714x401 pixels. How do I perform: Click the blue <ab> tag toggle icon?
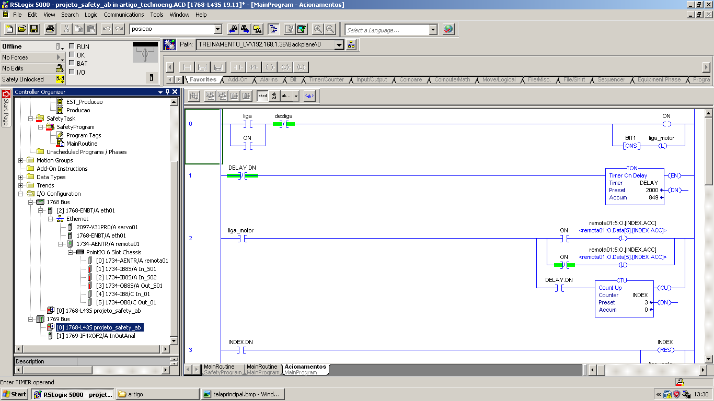309,96
